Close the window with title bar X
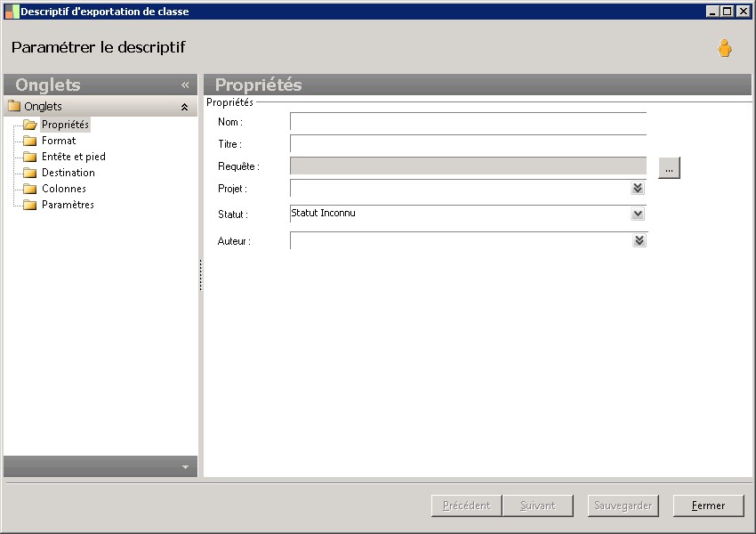The image size is (756, 534). (744, 11)
